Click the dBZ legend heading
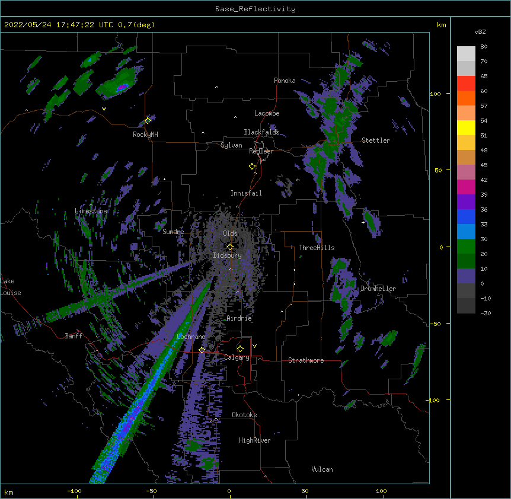This screenshot has width=511, height=499. click(x=480, y=31)
